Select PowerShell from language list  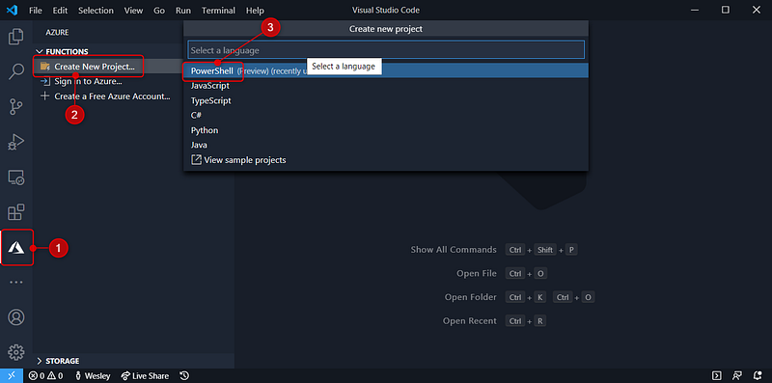(x=386, y=70)
